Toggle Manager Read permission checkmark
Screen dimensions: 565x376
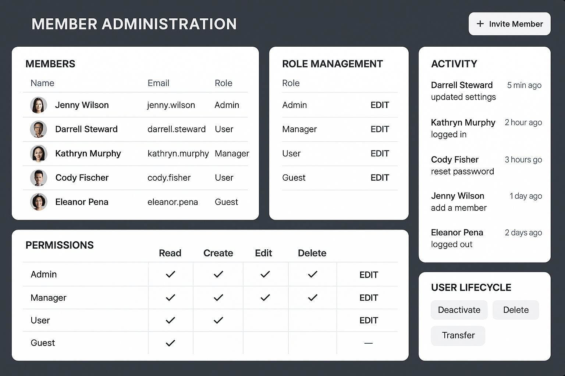170,297
